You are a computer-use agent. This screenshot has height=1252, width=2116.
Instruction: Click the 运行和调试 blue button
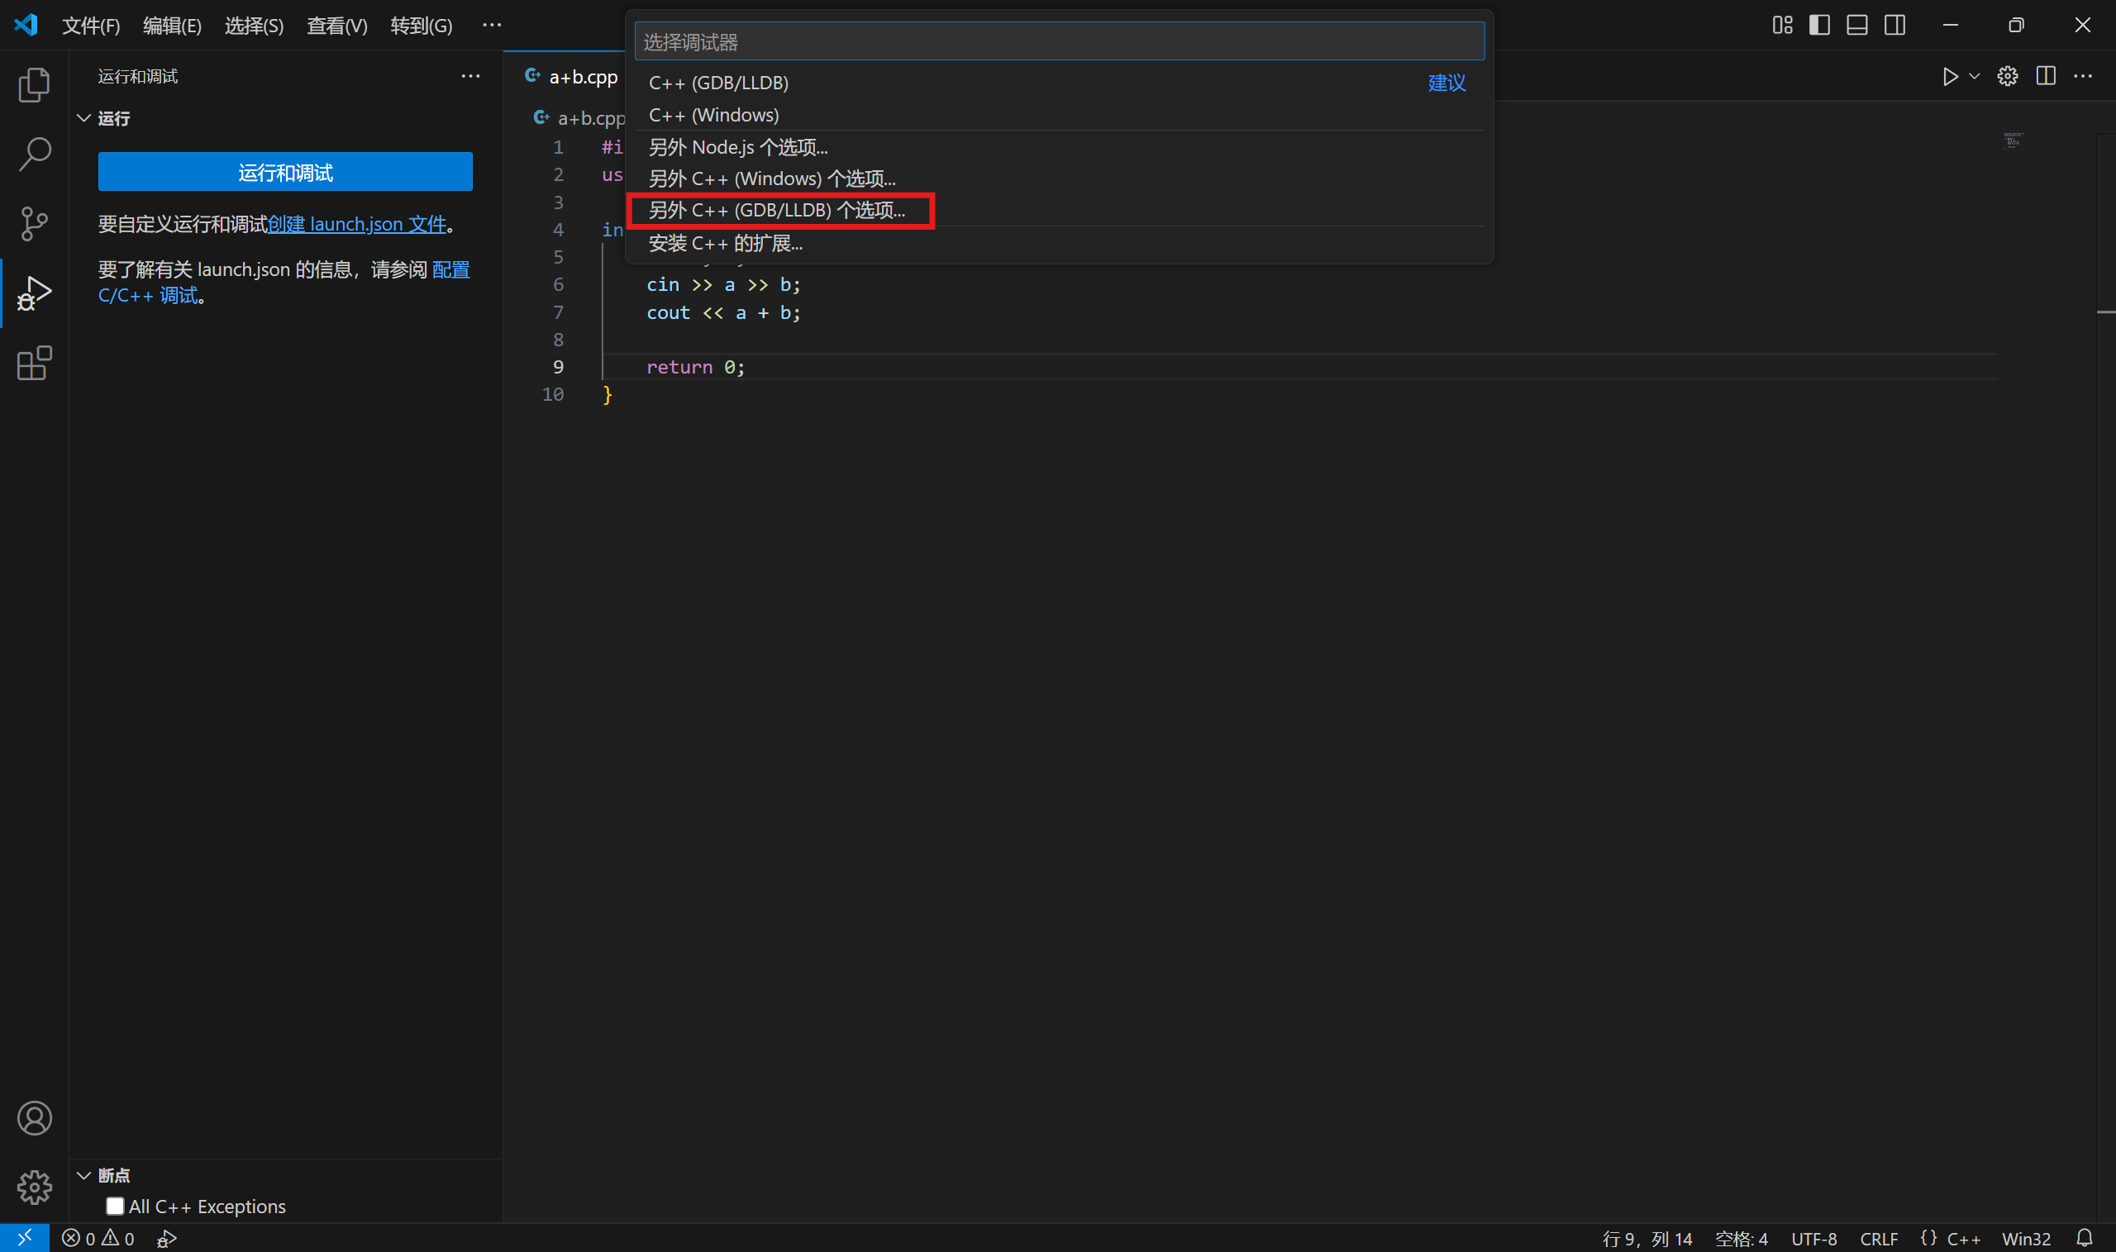285,172
